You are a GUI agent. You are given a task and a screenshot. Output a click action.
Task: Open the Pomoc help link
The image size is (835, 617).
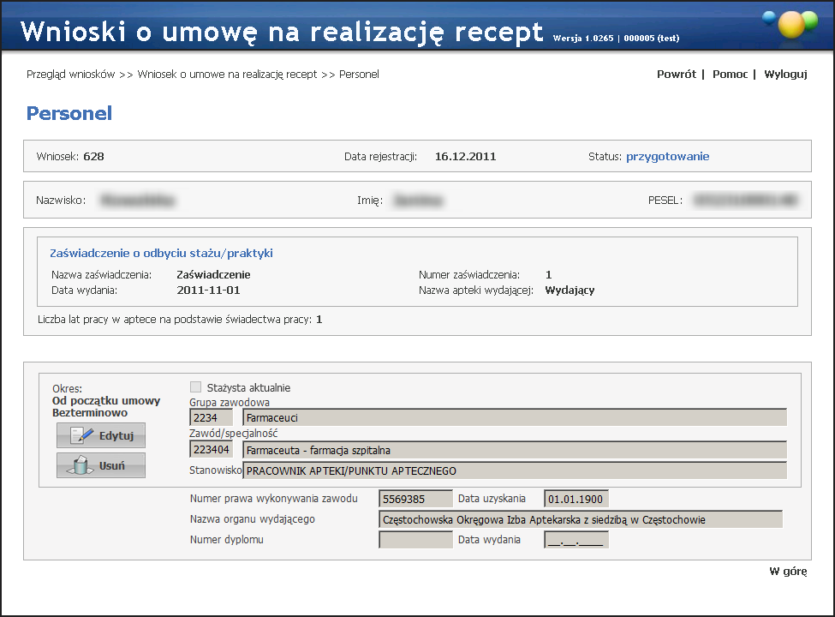pos(730,75)
